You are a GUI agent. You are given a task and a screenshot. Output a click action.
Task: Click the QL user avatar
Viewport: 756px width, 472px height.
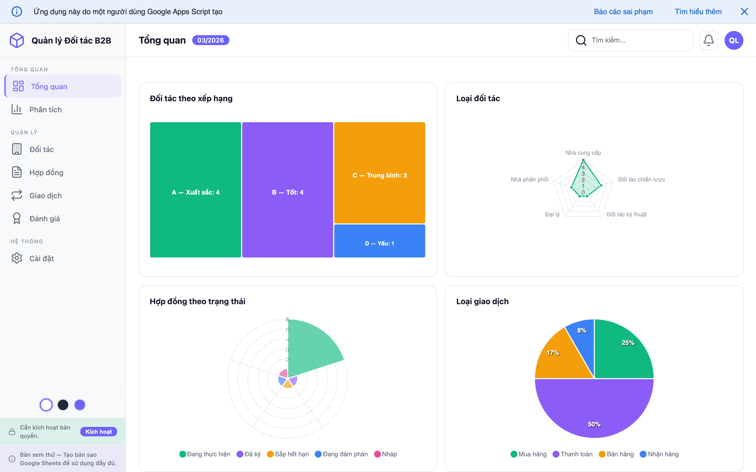tap(733, 40)
